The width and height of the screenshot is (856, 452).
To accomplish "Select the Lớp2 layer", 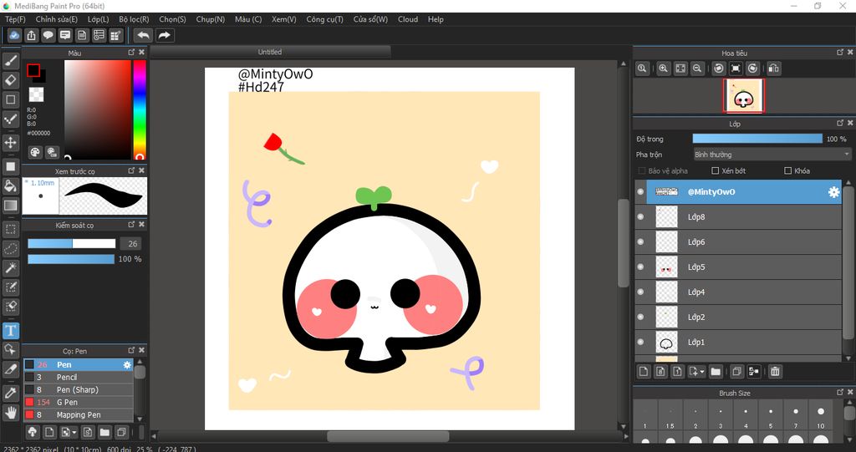I will click(x=738, y=317).
